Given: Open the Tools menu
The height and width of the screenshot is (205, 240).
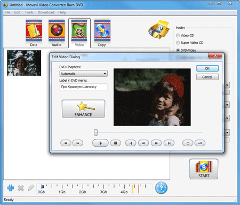Looking at the screenshot, I should pyautogui.click(x=29, y=12).
